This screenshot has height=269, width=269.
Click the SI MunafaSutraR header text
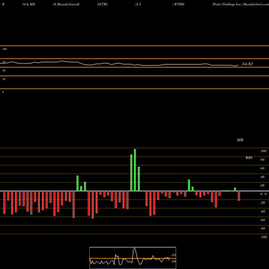click(66, 4)
